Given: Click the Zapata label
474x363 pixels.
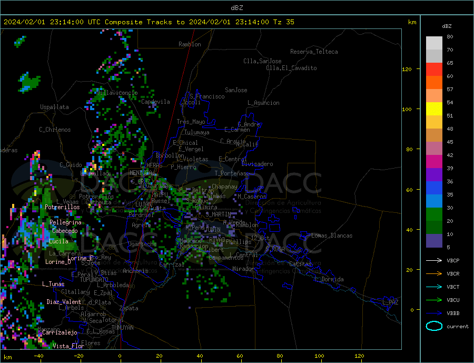Looking at the screenshot, I should click(129, 308).
